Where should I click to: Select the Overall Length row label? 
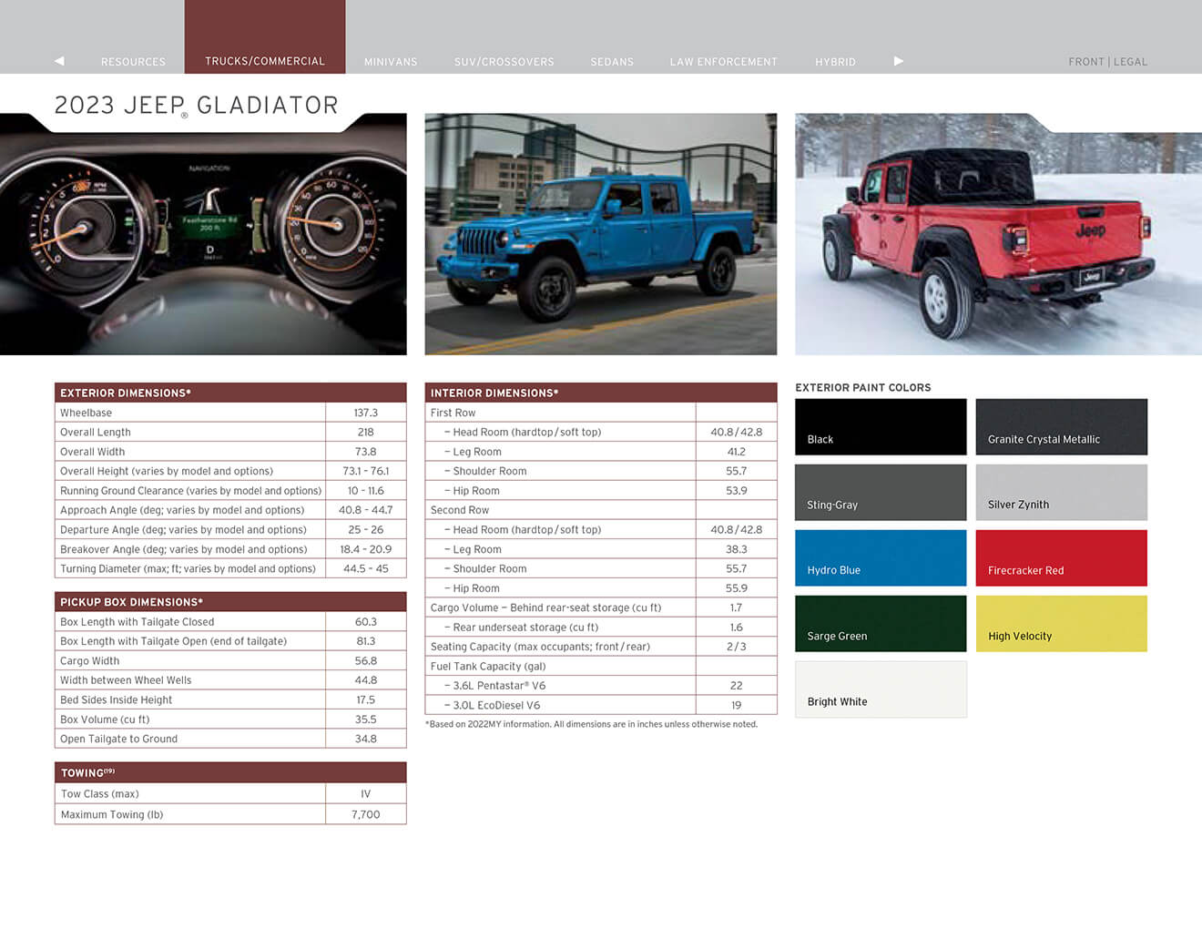[96, 433]
